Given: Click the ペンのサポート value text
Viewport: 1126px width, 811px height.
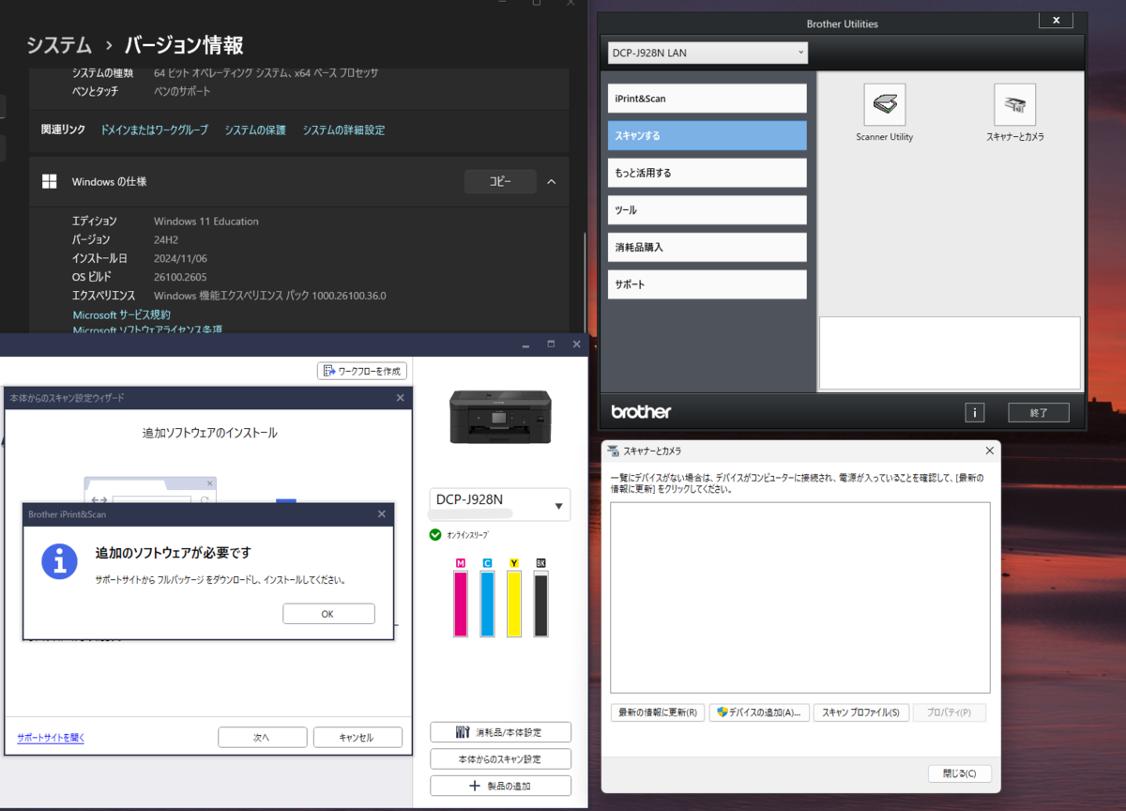Looking at the screenshot, I should coord(182,91).
